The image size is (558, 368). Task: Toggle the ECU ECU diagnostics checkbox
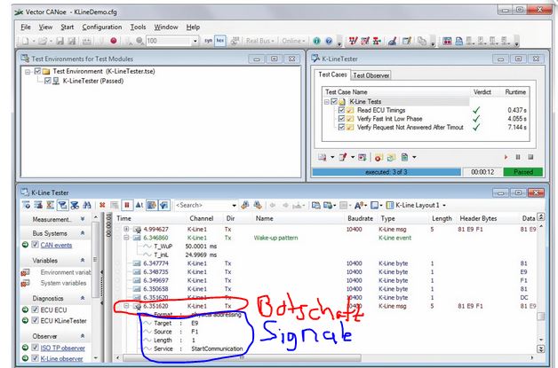(35, 309)
